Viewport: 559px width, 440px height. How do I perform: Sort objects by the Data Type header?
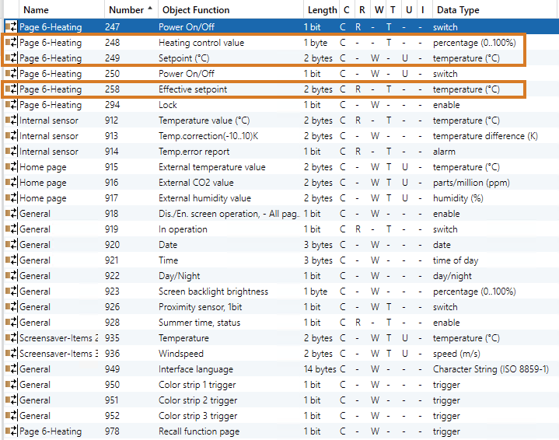tap(458, 10)
